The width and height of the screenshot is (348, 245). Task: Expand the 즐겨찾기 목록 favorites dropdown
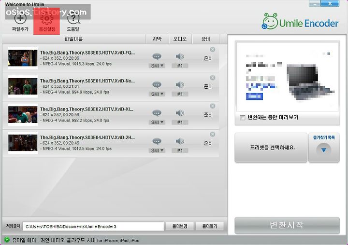pos(324,148)
